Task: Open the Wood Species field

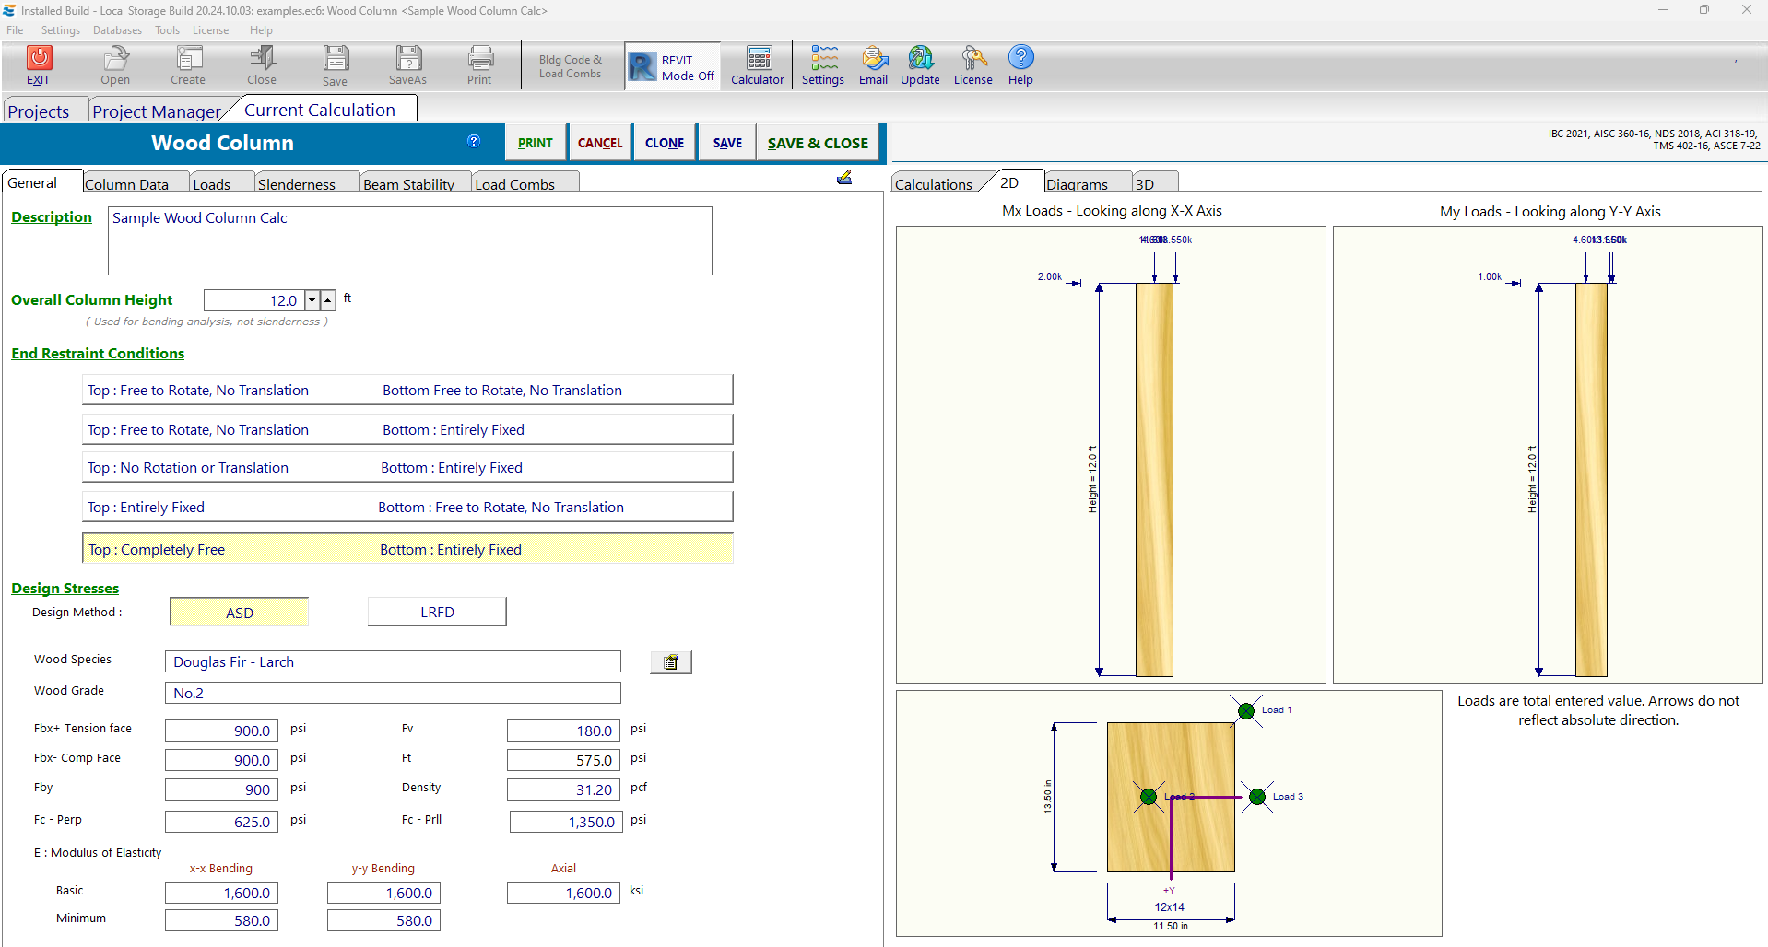Action: coord(393,662)
